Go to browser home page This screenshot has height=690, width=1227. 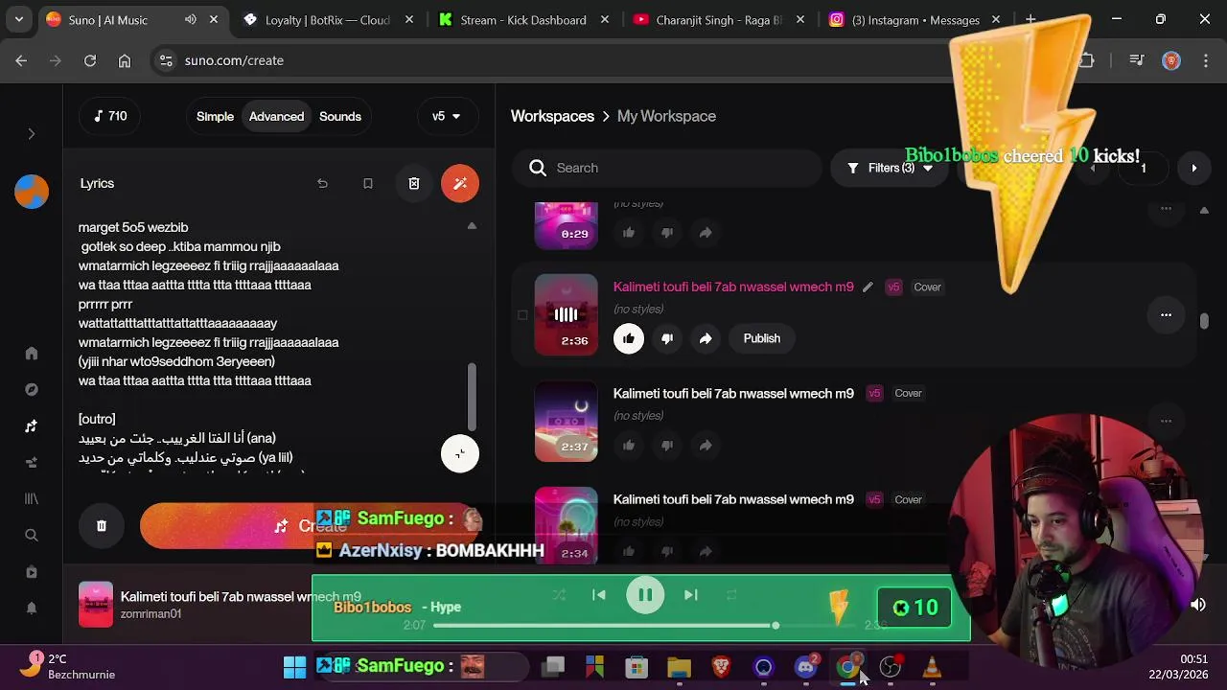pos(125,60)
